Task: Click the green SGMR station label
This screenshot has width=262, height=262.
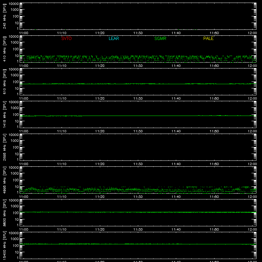Action: coord(160,38)
